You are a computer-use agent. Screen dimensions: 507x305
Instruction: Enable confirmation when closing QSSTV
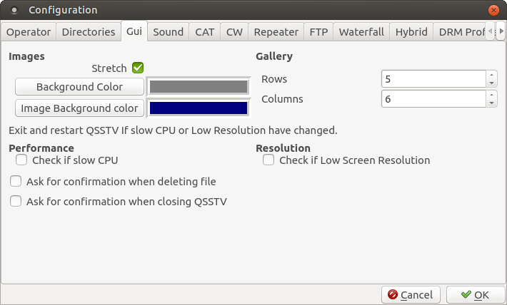point(16,202)
